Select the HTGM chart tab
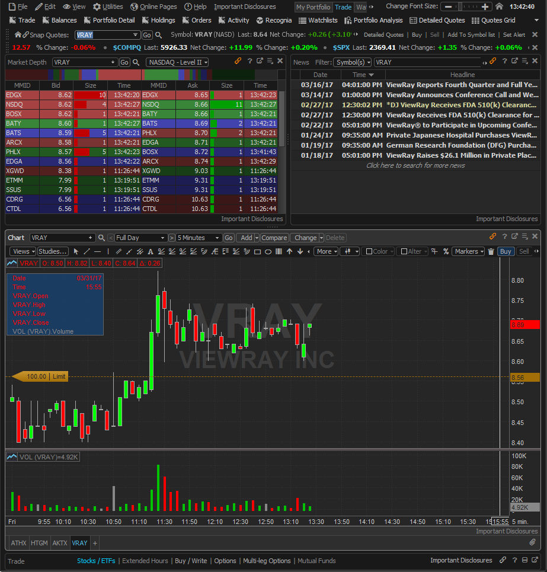Screen dimensions: 547x572 tap(39, 543)
